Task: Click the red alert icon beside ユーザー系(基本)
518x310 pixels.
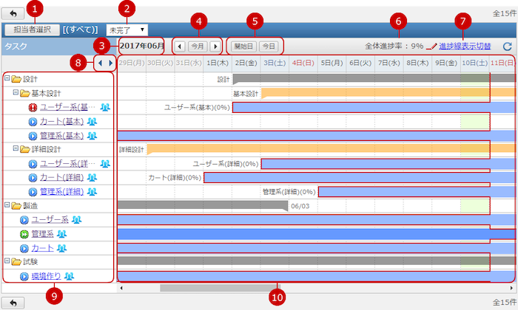Action: click(33, 107)
